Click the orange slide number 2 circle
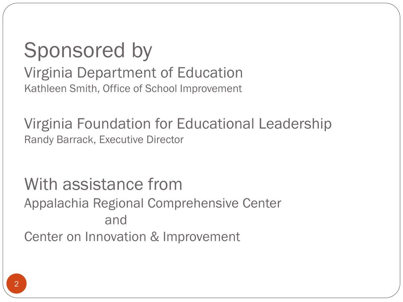The image size is (403, 302). pos(17,284)
